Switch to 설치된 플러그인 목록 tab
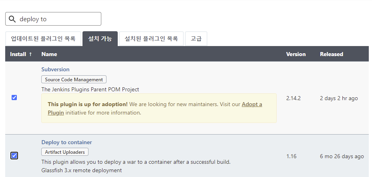 [x=151, y=39]
